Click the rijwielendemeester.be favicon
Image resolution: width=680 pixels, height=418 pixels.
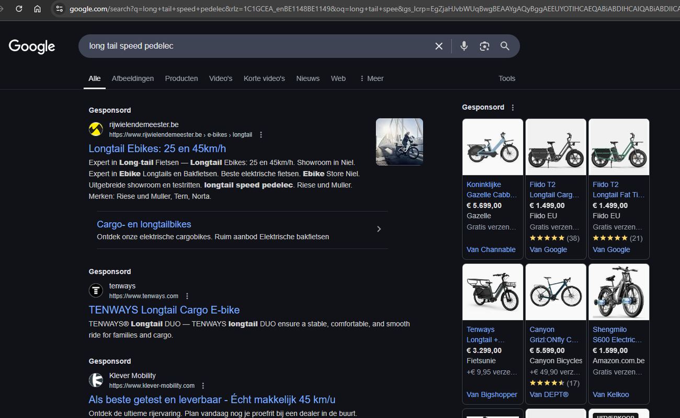click(x=96, y=129)
